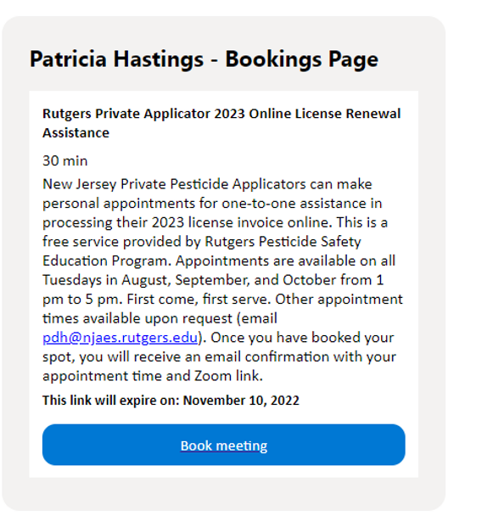Click the New Jersey Private Pesticide Applicators line
Image resolution: width=493 pixels, height=527 pixels.
point(207,184)
